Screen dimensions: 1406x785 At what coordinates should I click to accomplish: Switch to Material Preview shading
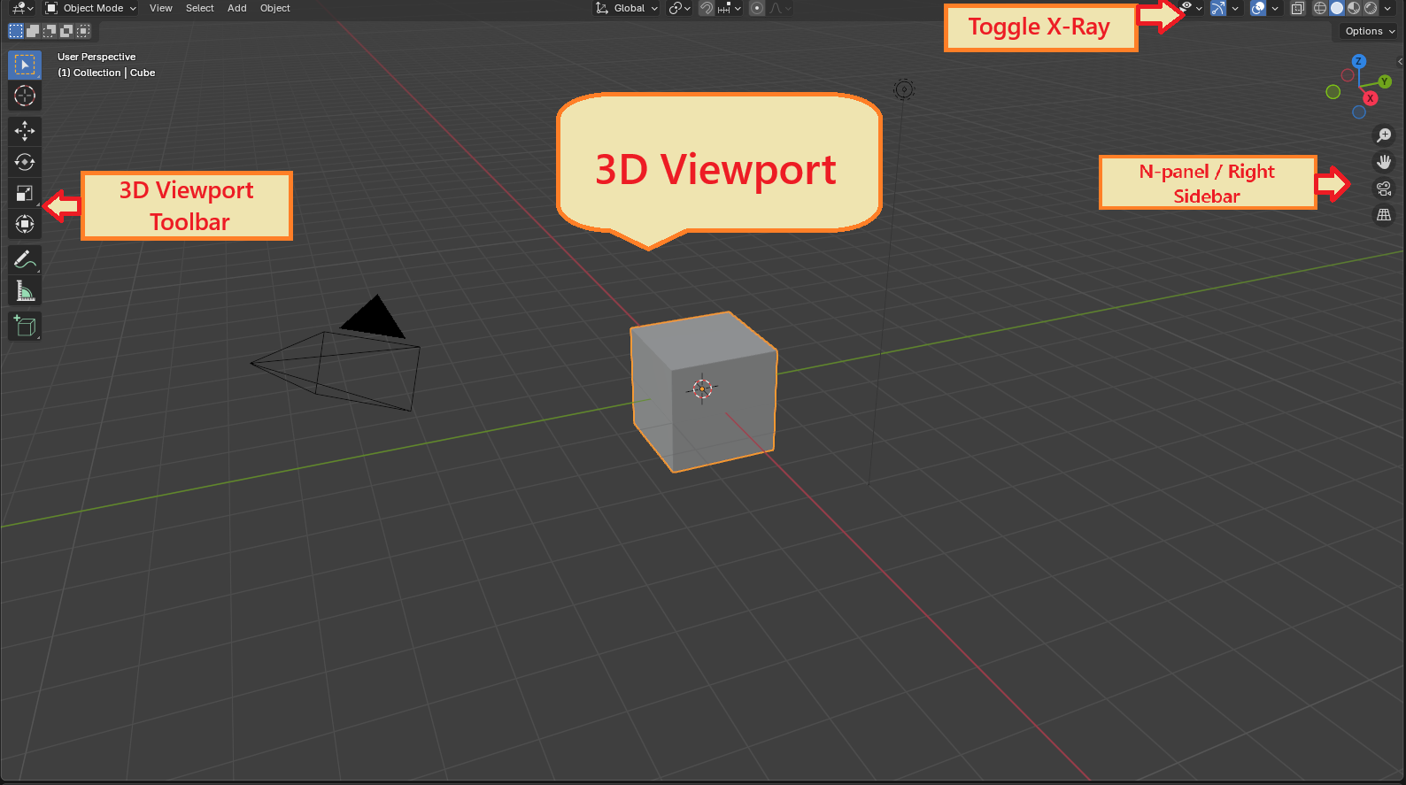coord(1354,8)
